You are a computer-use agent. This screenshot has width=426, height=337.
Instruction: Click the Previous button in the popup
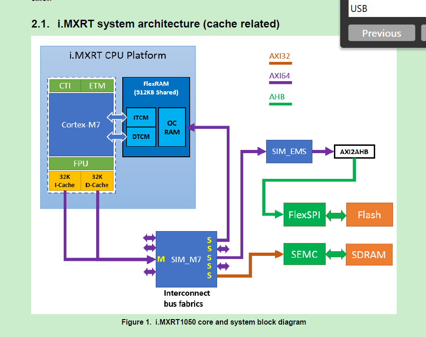tap(382, 33)
